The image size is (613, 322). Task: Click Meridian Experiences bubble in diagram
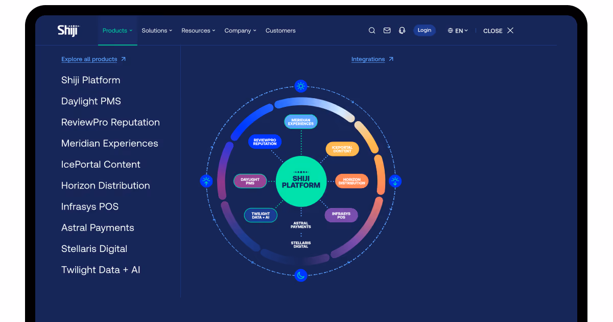pyautogui.click(x=301, y=122)
